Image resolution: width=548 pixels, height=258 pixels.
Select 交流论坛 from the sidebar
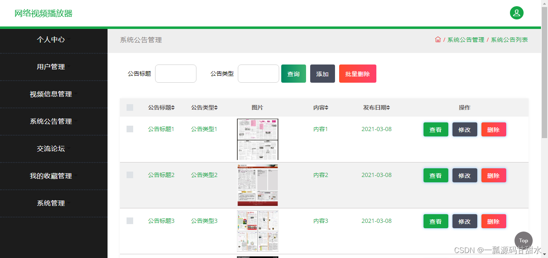coord(50,148)
